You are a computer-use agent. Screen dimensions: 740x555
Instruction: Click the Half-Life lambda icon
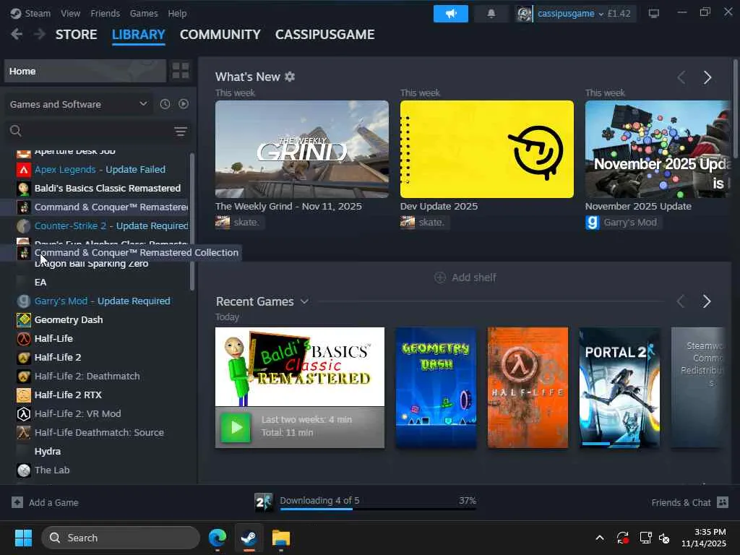coord(24,339)
